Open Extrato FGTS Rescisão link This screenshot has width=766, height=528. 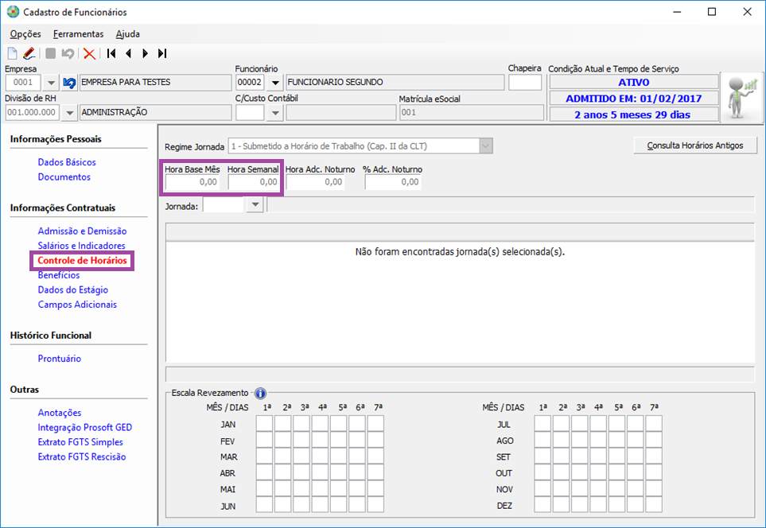click(82, 456)
